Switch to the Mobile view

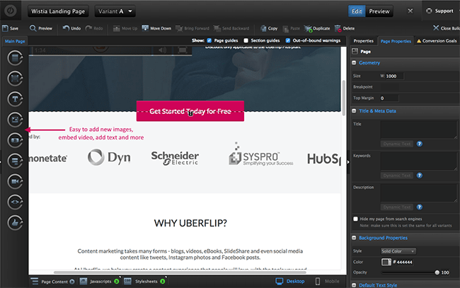pos(327,281)
